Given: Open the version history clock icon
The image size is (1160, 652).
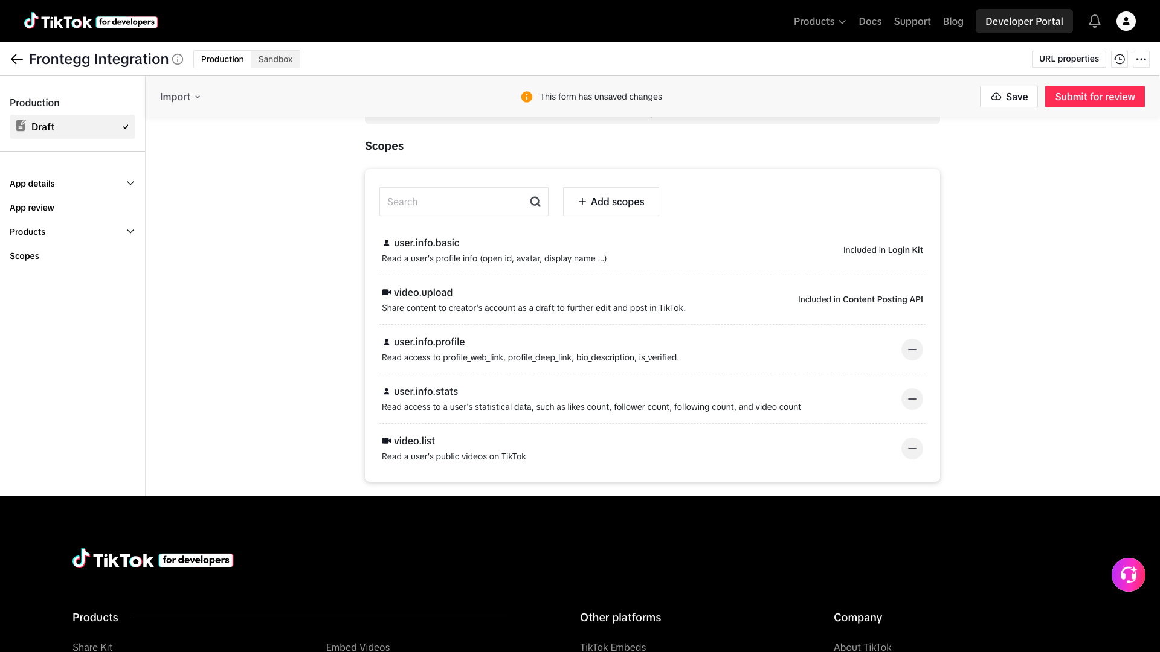Looking at the screenshot, I should point(1120,59).
